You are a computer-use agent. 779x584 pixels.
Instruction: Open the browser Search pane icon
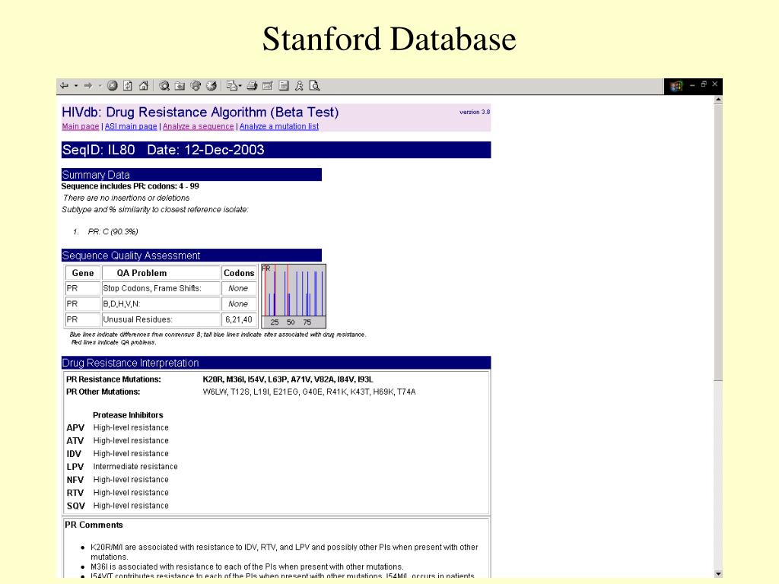tap(164, 86)
